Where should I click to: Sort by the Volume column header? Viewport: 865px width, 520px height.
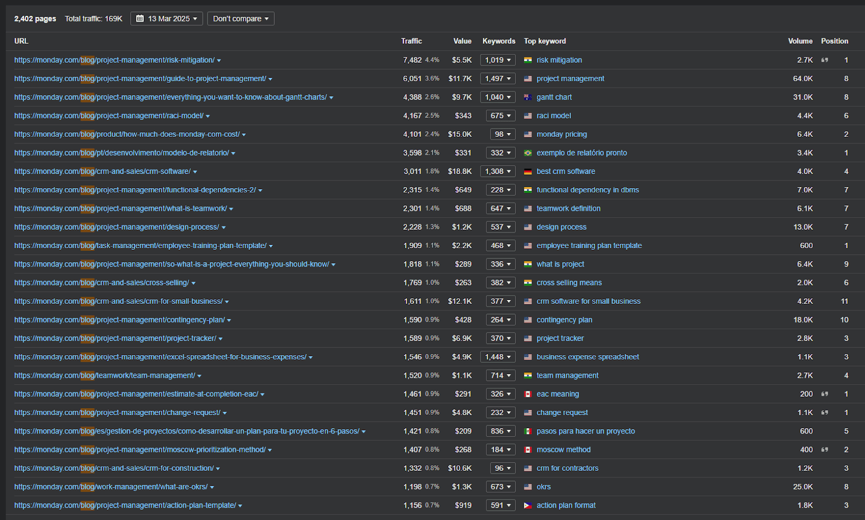[800, 41]
